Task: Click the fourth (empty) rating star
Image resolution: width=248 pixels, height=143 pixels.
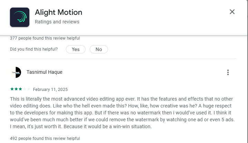Action: tap(24, 89)
